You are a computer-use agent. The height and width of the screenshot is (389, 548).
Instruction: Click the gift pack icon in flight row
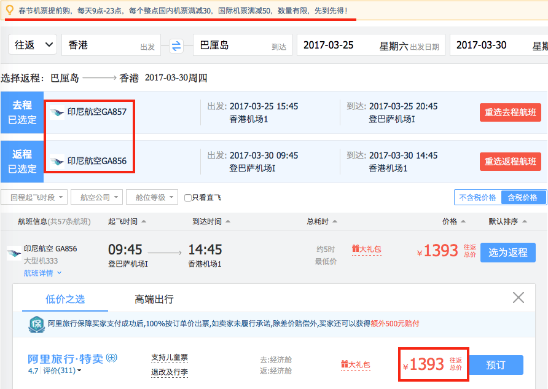(356, 248)
